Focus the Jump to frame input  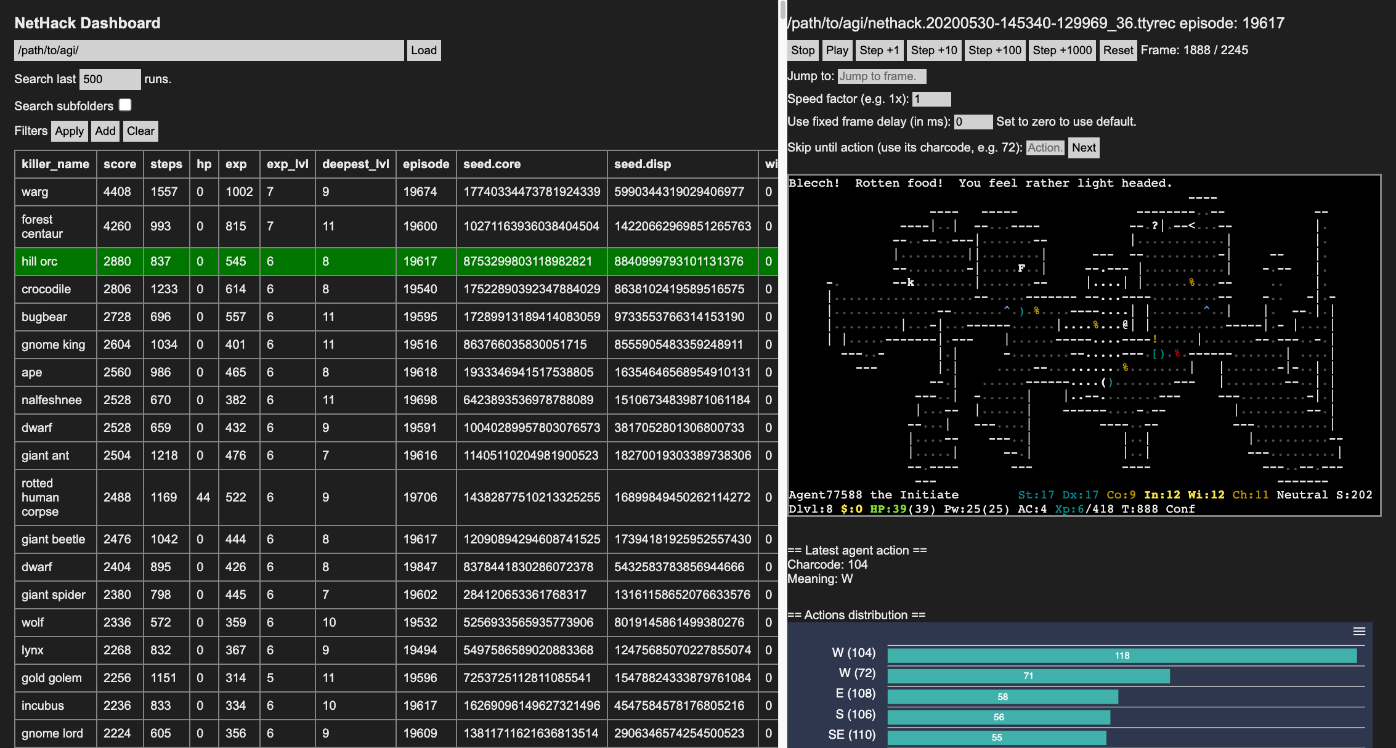click(x=882, y=76)
